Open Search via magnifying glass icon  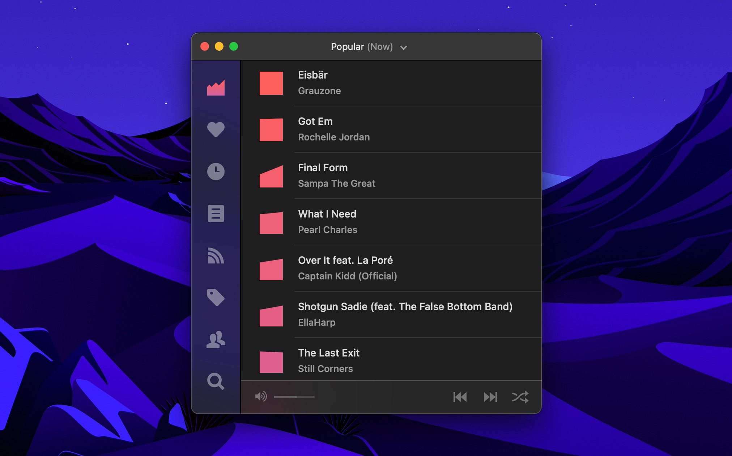216,381
